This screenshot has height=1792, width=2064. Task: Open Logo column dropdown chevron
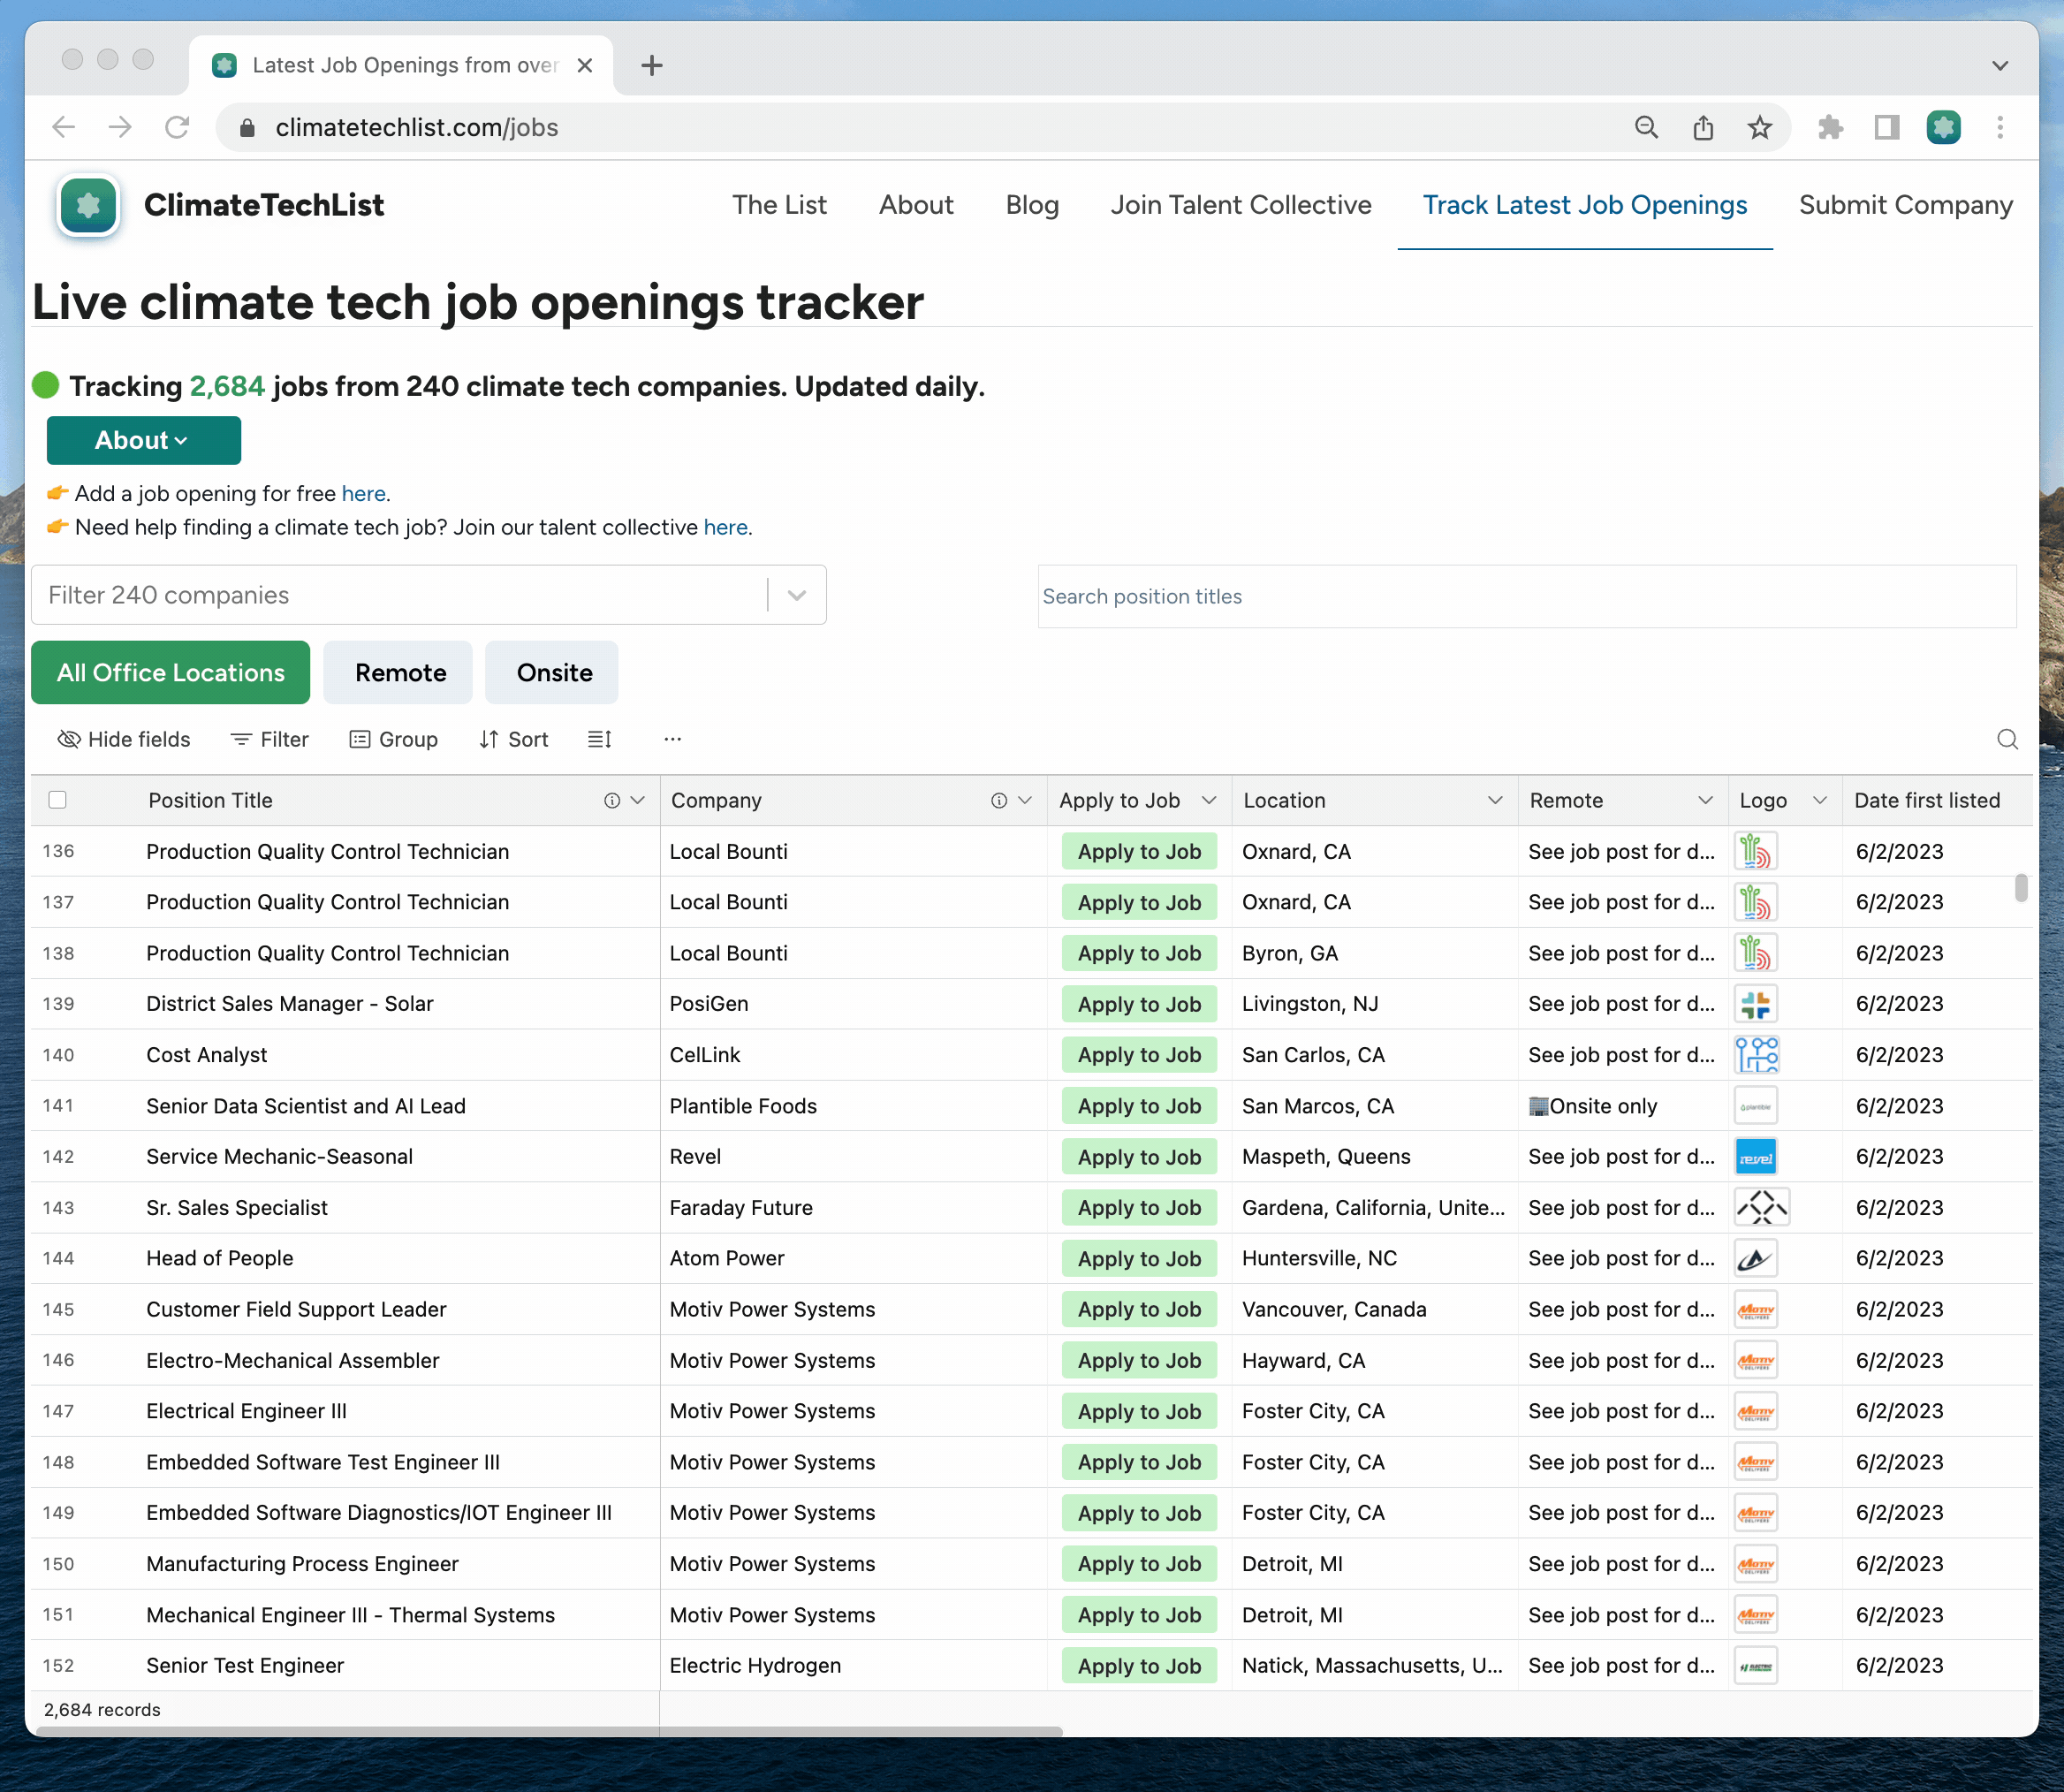click(1820, 800)
